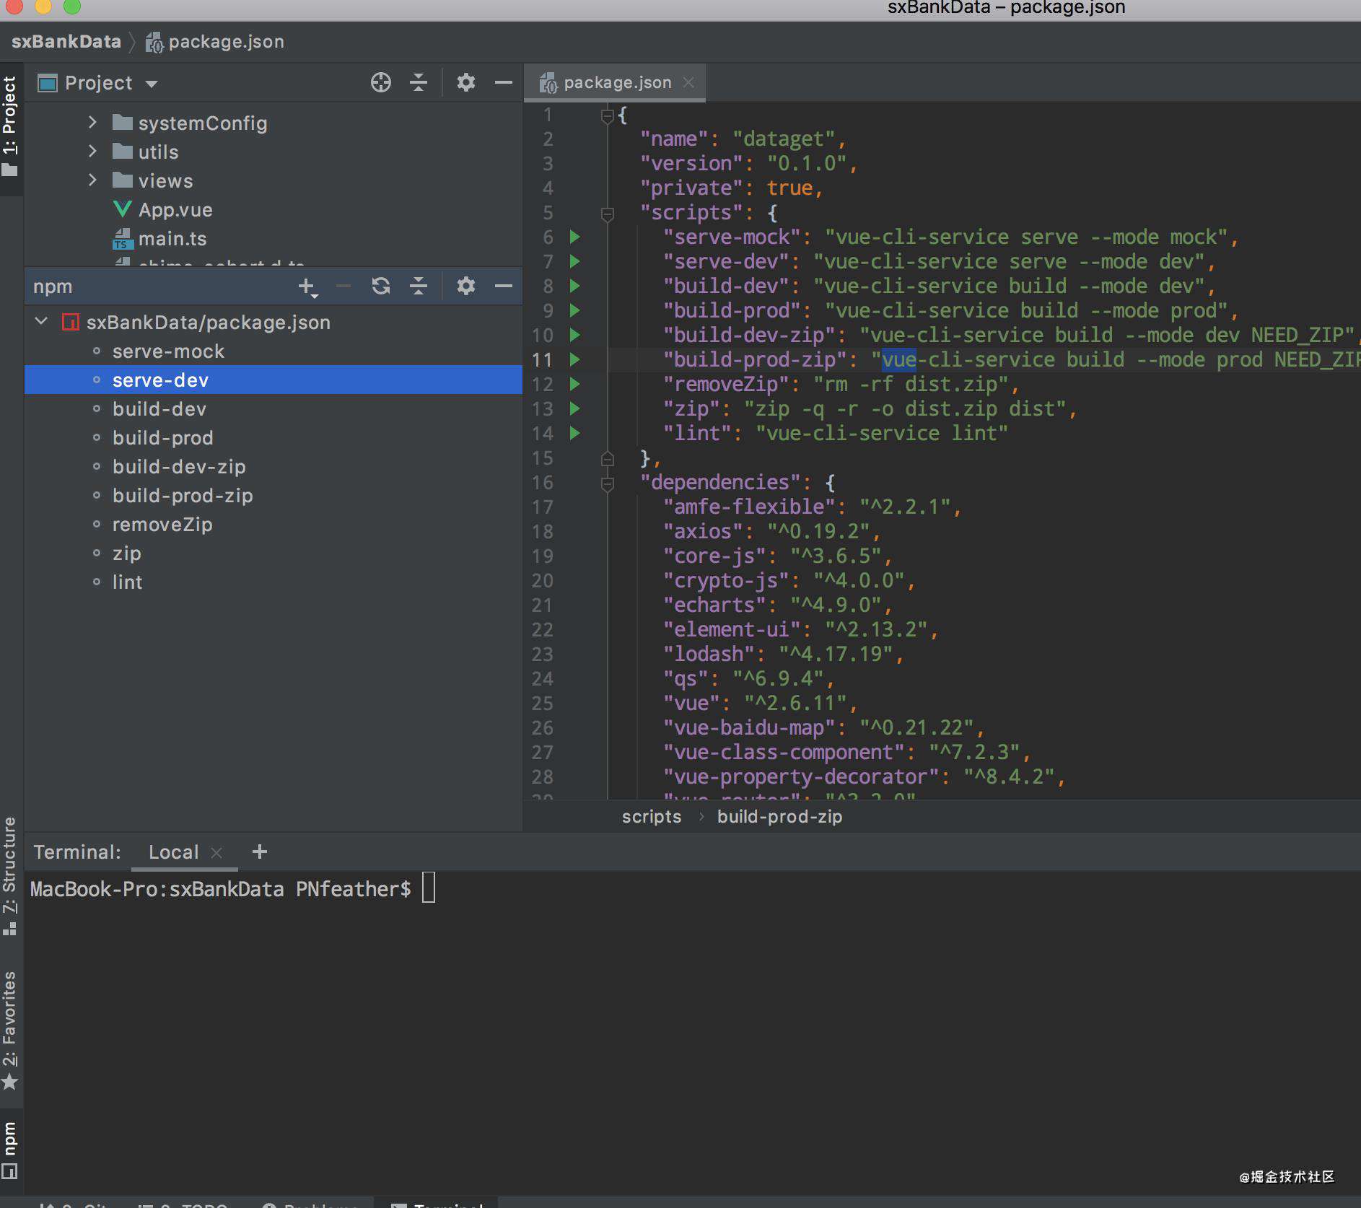Select serve-mock npm script

click(x=168, y=351)
